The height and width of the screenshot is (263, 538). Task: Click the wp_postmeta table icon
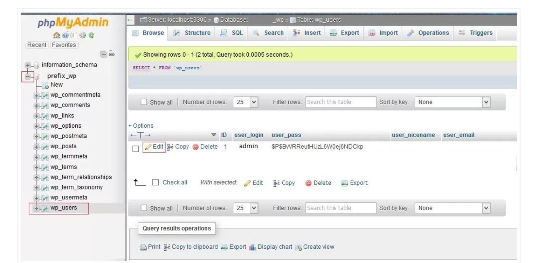45,136
